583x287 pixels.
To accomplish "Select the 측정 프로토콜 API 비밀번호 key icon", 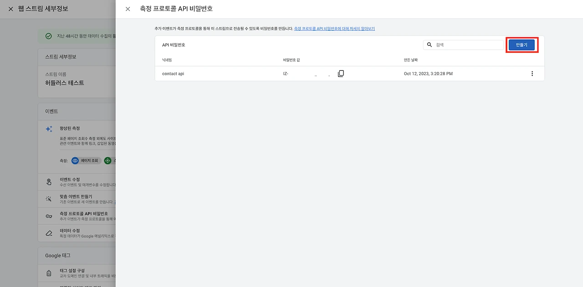I will (x=49, y=216).
